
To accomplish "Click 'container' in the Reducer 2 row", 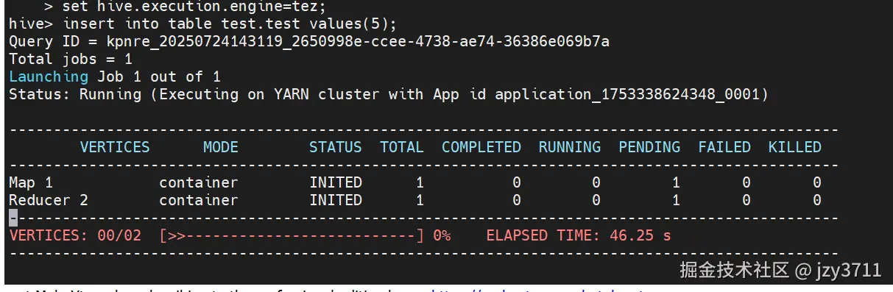I will 199,200.
